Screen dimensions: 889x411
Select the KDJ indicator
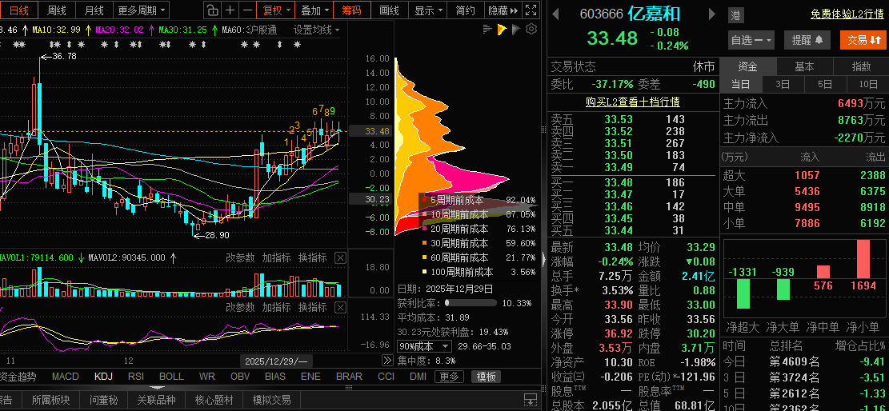point(104,377)
